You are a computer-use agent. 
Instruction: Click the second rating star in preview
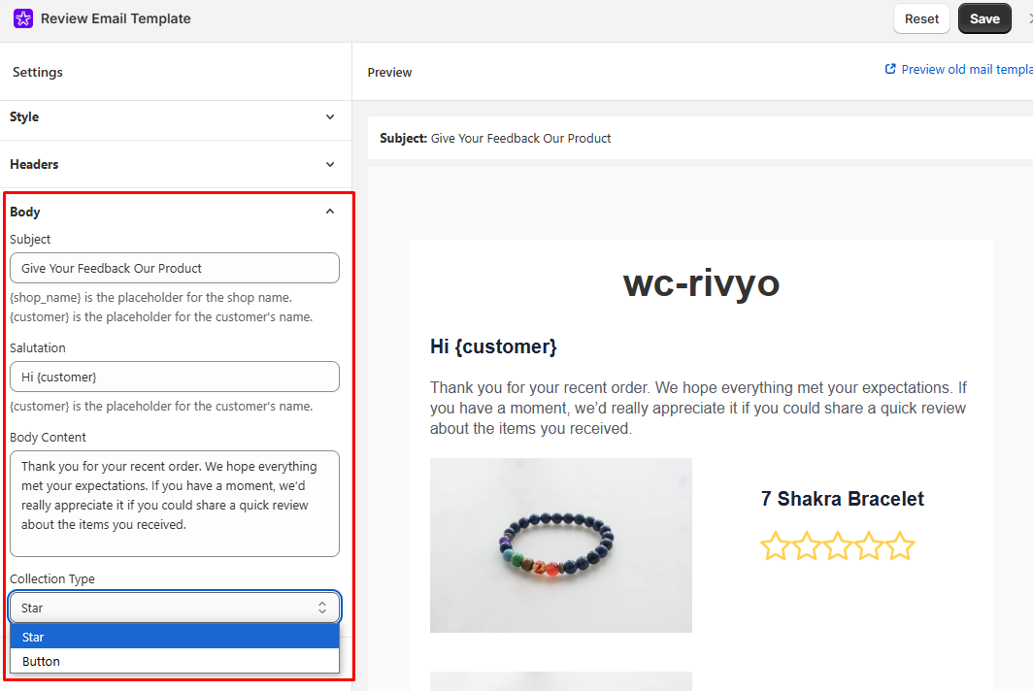807,546
